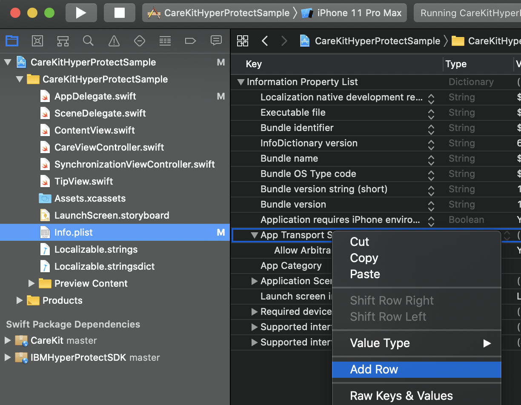Open the Source Control navigator

pos(37,41)
